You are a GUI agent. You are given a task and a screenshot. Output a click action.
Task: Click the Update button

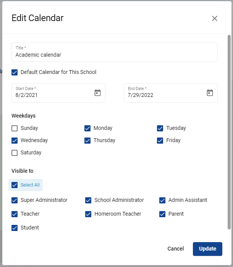tap(207, 249)
